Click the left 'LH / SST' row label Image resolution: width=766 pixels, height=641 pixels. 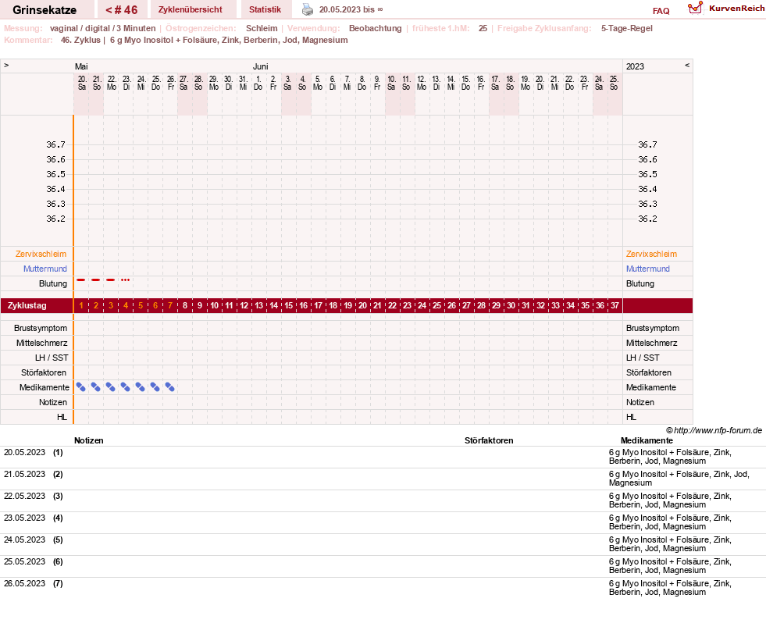click(x=52, y=358)
